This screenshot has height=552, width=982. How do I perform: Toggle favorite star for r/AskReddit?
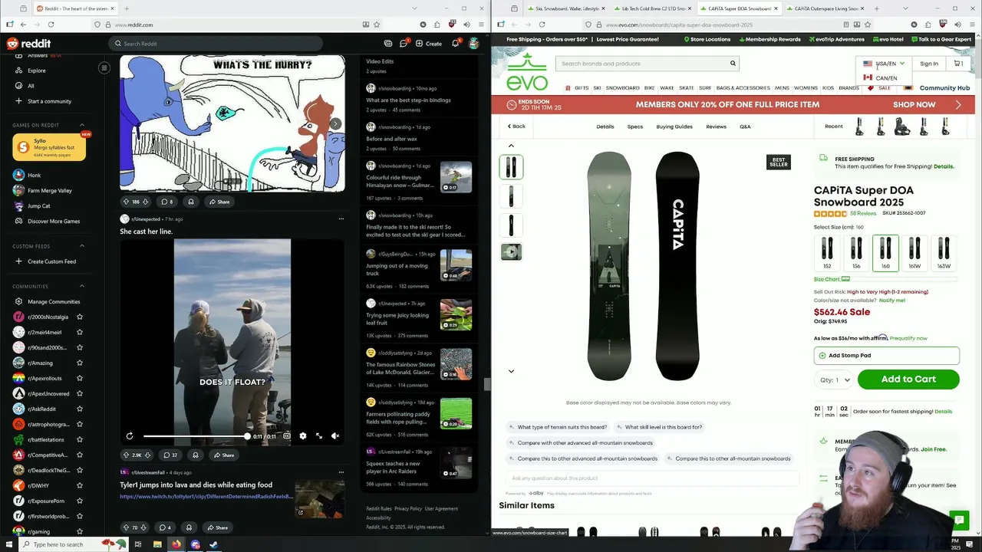click(80, 409)
